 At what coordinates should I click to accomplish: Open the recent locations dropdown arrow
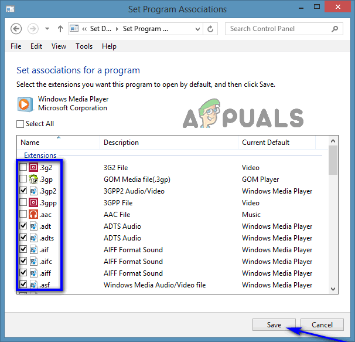click(x=47, y=29)
